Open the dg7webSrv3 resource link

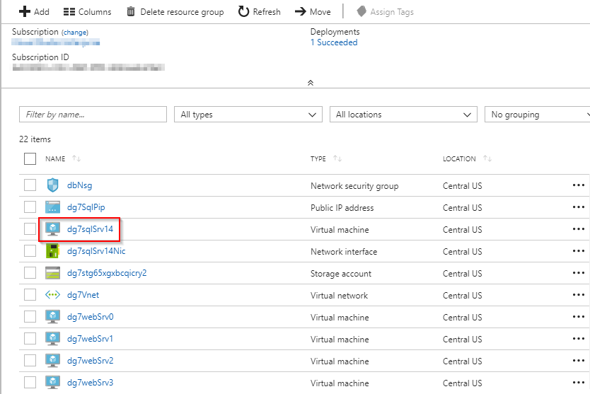[91, 383]
